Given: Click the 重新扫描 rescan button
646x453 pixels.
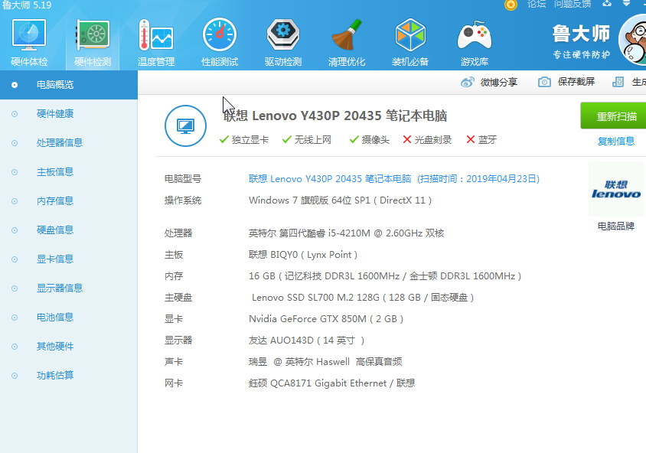Looking at the screenshot, I should pos(614,116).
